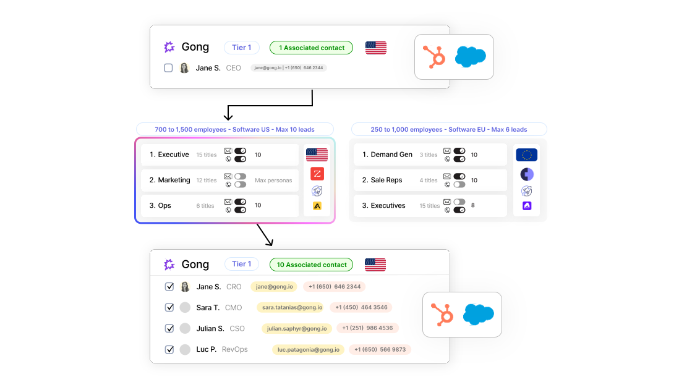Select the 250 to 1,000 employees Software EU segment
The height and width of the screenshot is (382, 679).
[448, 130]
